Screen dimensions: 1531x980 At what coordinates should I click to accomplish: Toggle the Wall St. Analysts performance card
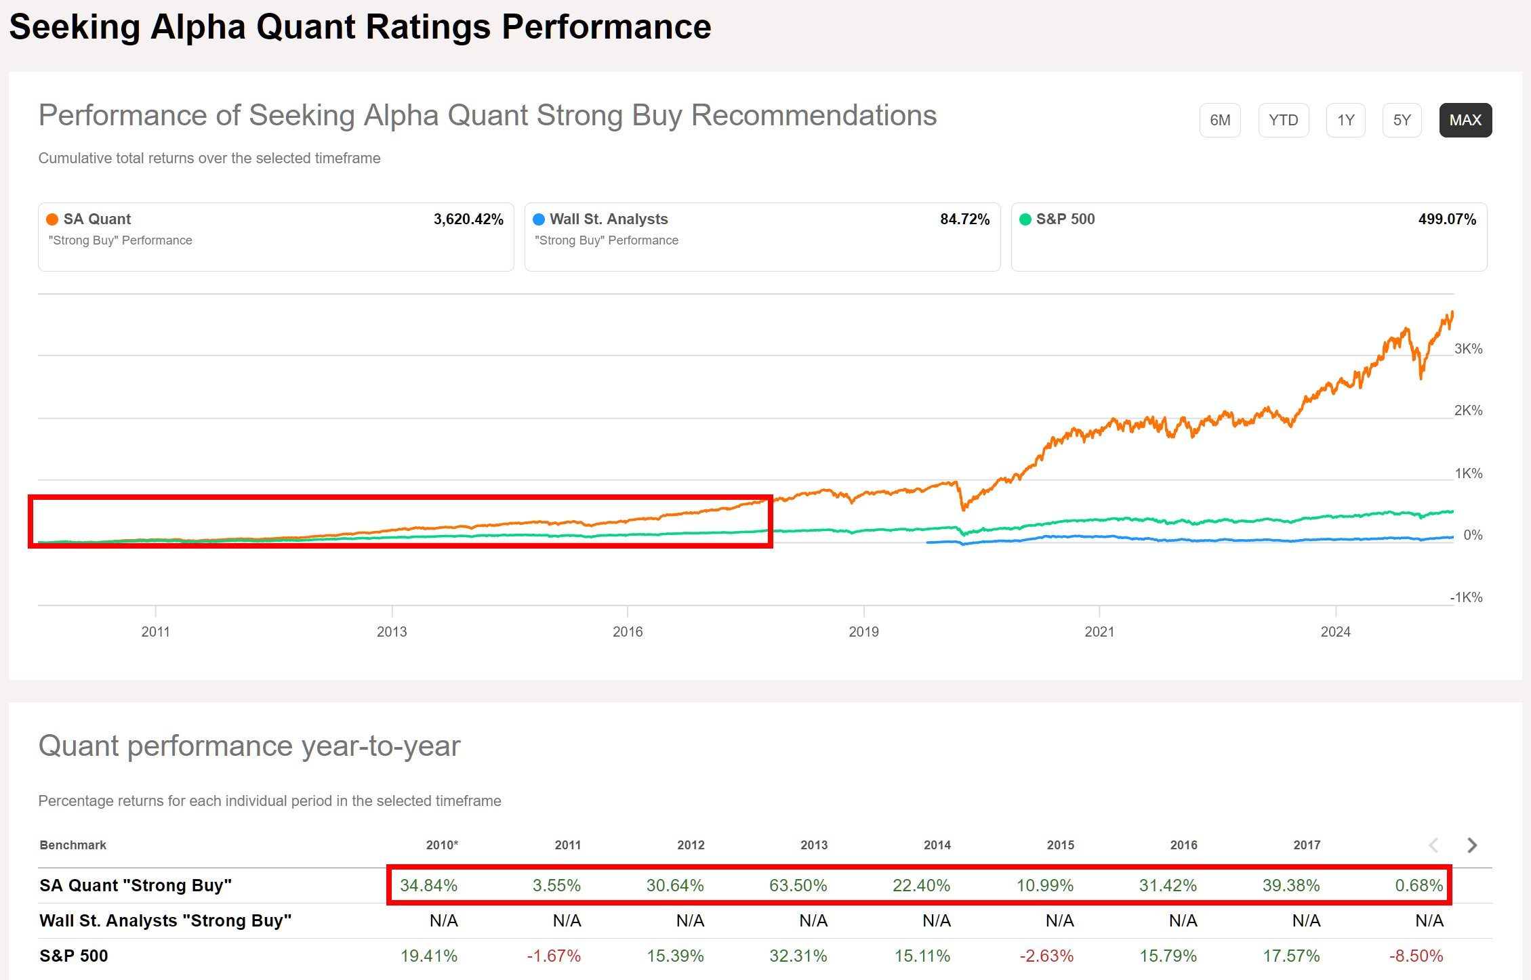[762, 237]
